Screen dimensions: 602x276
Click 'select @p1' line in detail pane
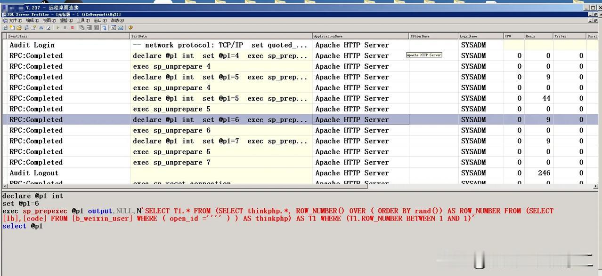click(x=23, y=226)
